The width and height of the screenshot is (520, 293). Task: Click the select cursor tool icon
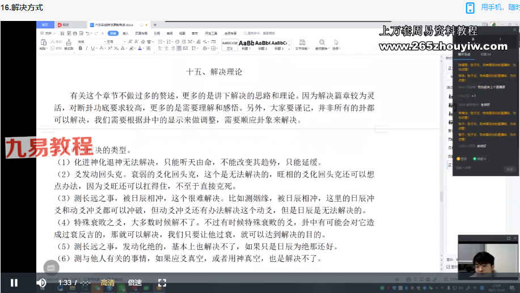(x=336, y=43)
